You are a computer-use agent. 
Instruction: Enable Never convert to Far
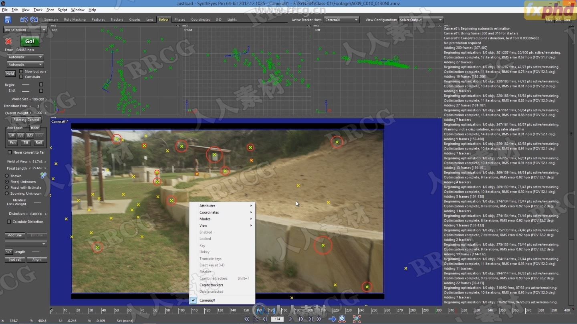point(10,152)
